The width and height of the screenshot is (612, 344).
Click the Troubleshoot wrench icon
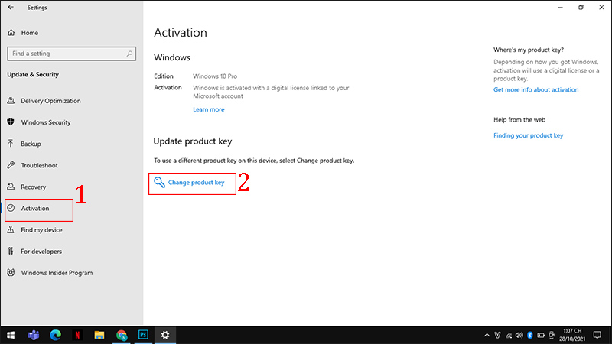pos(11,165)
